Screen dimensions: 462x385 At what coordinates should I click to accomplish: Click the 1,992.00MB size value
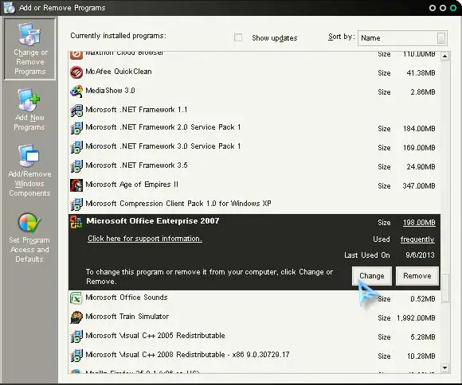pyautogui.click(x=416, y=318)
